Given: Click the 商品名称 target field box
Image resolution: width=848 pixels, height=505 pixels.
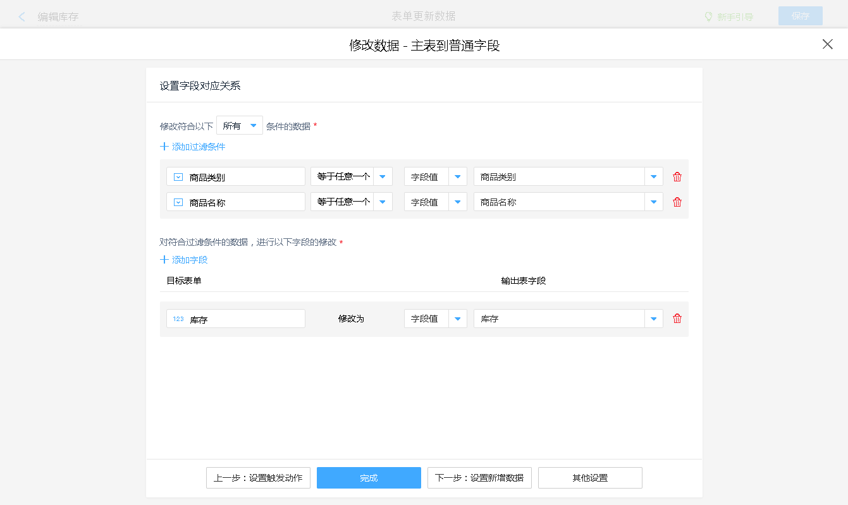Looking at the screenshot, I should point(236,202).
